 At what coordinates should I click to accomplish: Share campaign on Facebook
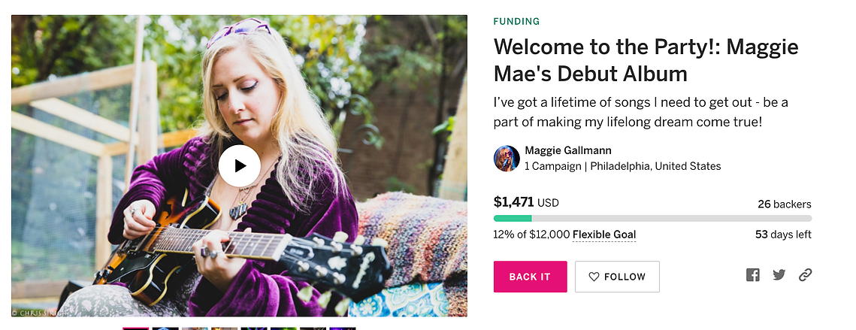(x=753, y=275)
